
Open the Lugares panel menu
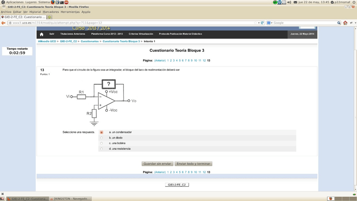[x=31, y=2]
